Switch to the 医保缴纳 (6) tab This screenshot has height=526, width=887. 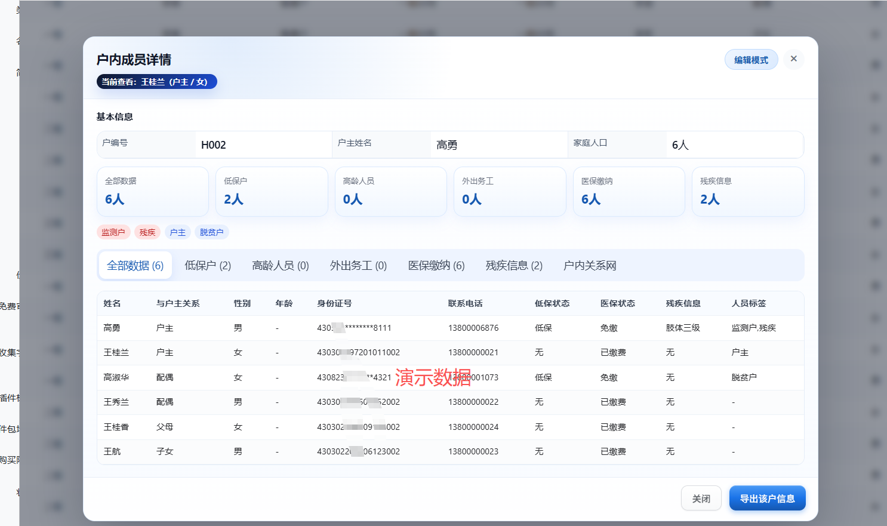[x=436, y=266]
